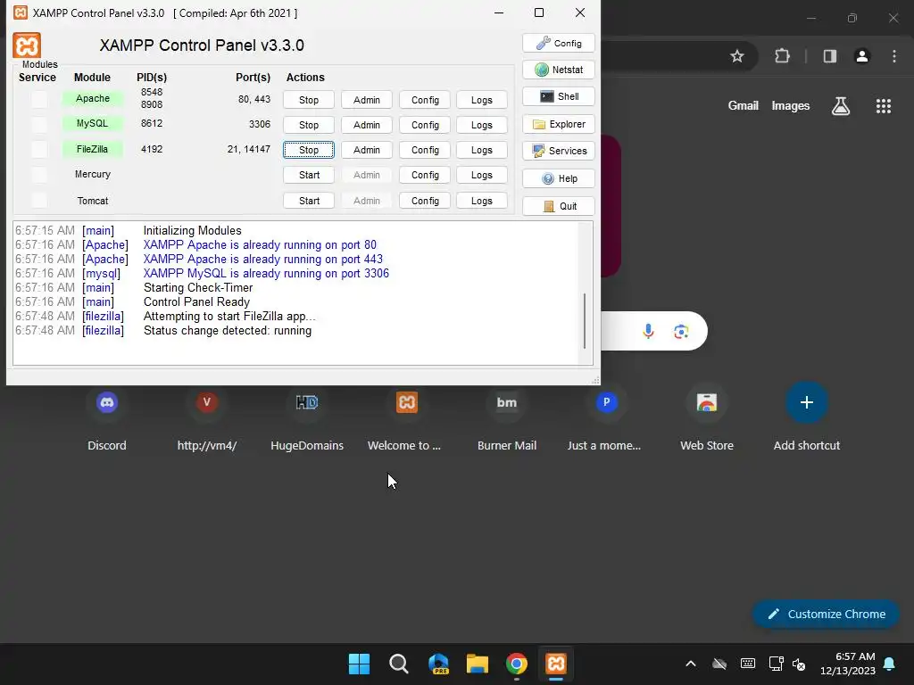The height and width of the screenshot is (685, 914).
Task: Open Services from XAMPP side panel
Action: (x=559, y=151)
